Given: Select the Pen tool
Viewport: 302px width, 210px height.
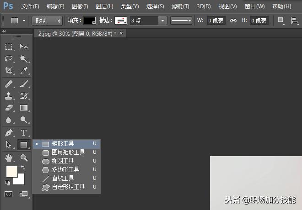Looking at the screenshot, I should pyautogui.click(x=9, y=133).
